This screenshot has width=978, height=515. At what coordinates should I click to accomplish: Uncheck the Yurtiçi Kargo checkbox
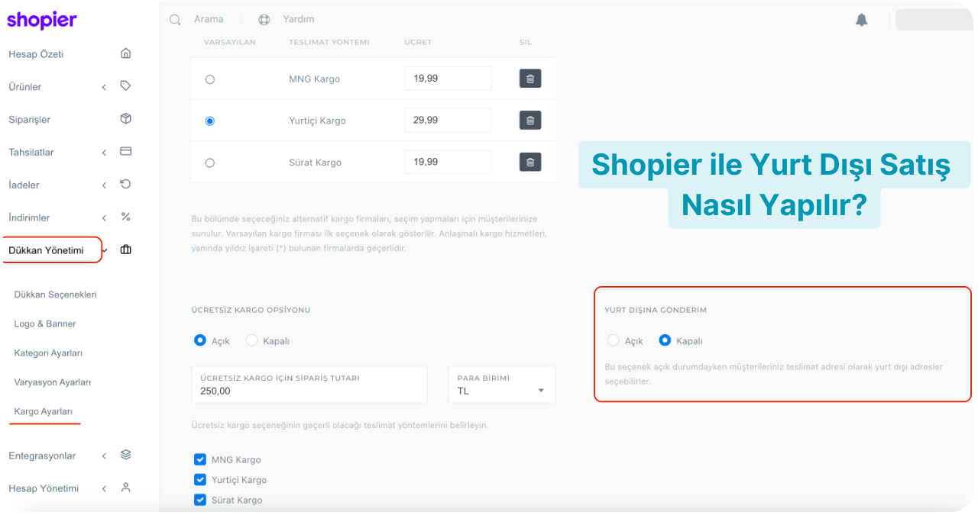(199, 479)
